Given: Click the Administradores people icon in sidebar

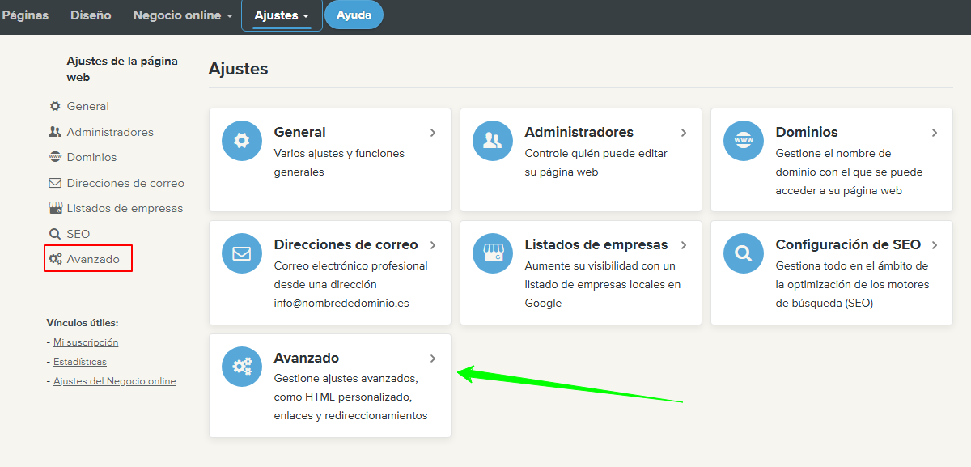Looking at the screenshot, I should 55,132.
